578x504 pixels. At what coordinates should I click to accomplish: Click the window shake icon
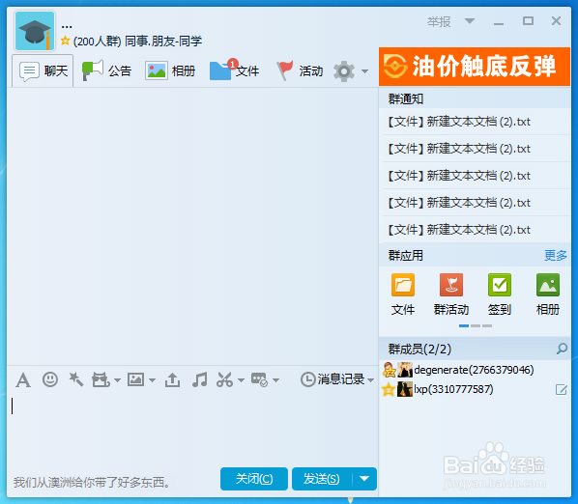pyautogui.click(x=101, y=379)
